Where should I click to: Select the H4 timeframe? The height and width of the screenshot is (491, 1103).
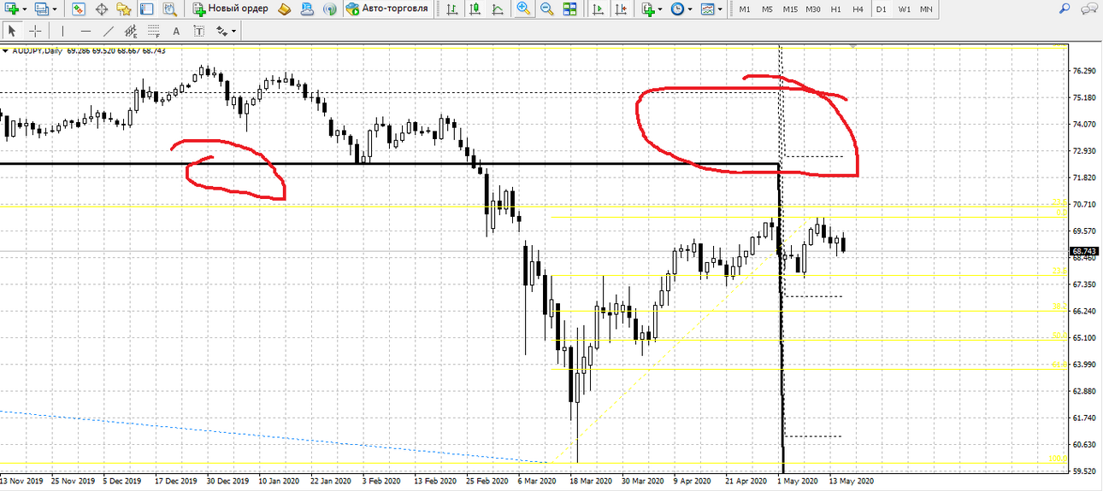tap(858, 9)
